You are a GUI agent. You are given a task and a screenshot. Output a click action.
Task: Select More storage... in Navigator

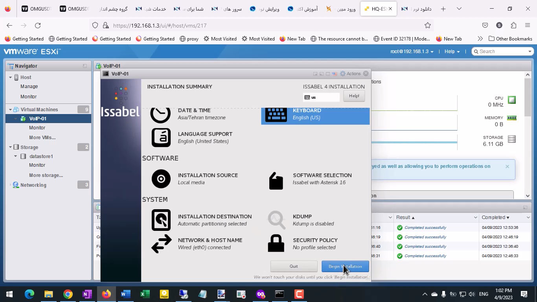tap(46, 175)
